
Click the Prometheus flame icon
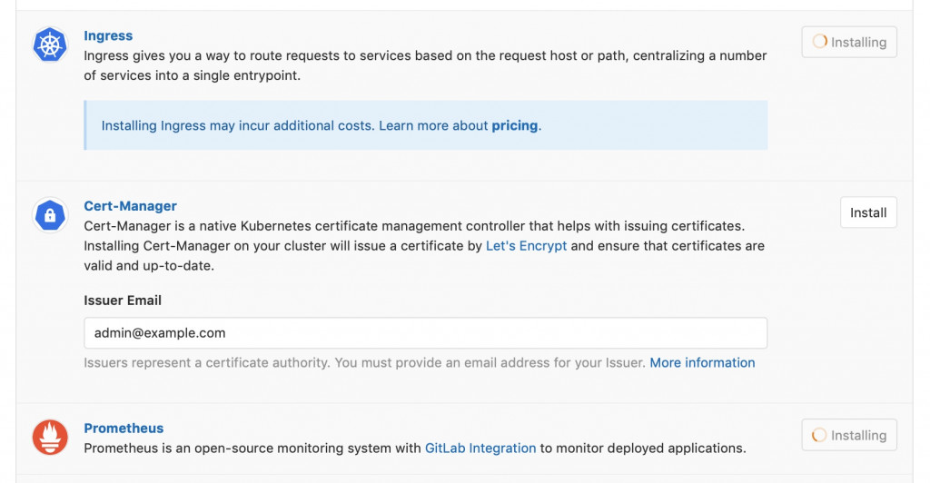[51, 437]
